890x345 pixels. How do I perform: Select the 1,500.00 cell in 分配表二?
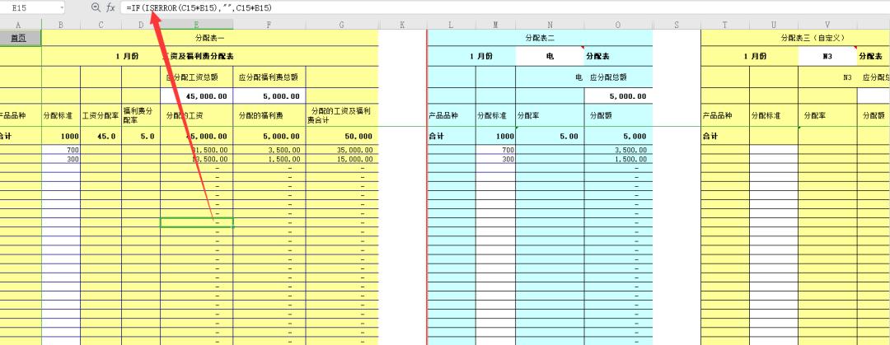(x=618, y=160)
